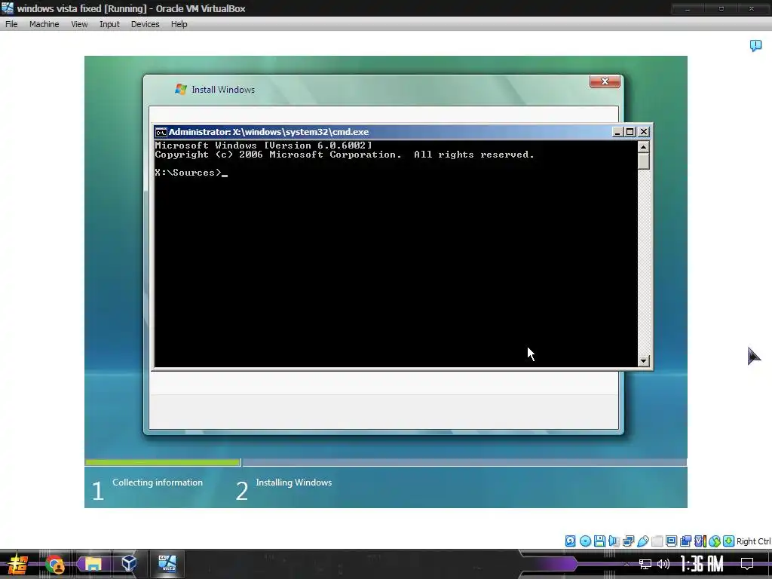This screenshot has height=579, width=772.
Task: Open the Start menu on the taskbar
Action: point(17,564)
